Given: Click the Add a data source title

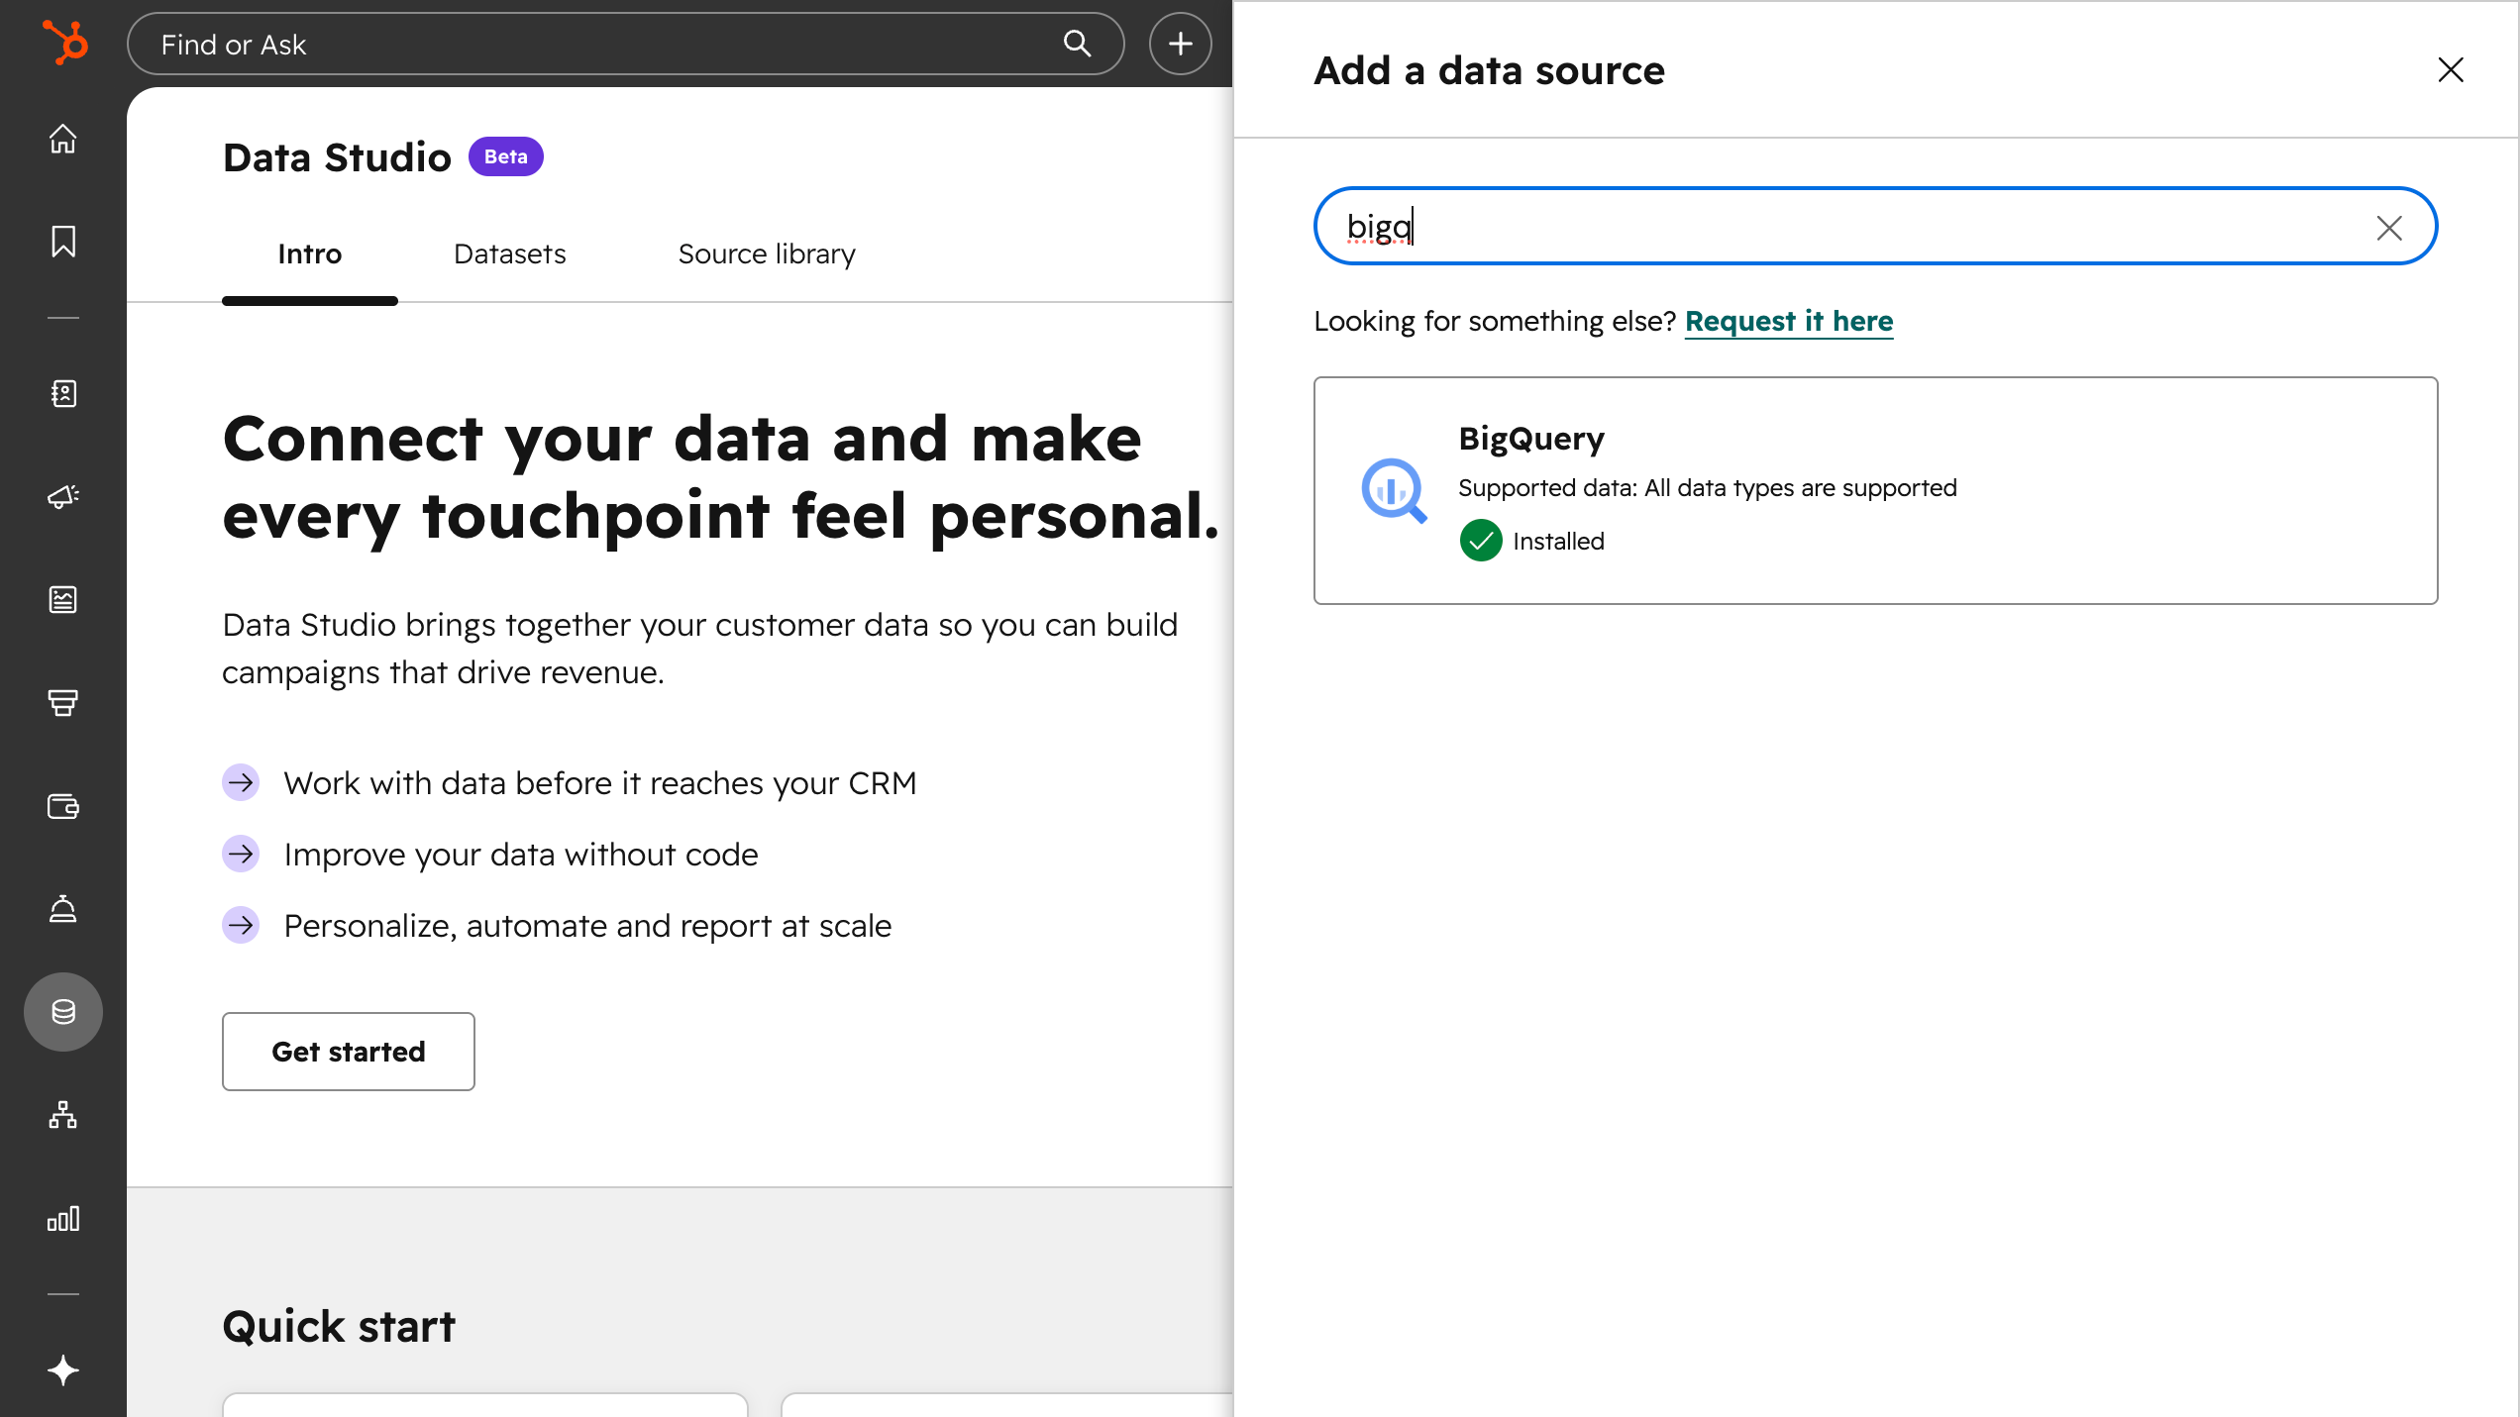Looking at the screenshot, I should 1489,70.
